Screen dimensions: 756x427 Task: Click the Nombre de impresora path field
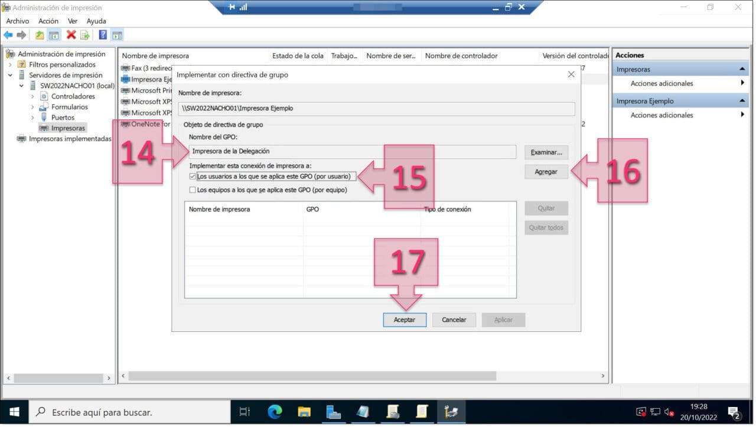pyautogui.click(x=376, y=109)
